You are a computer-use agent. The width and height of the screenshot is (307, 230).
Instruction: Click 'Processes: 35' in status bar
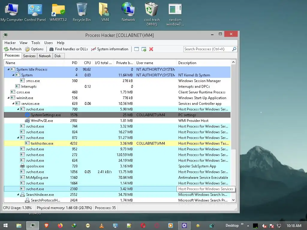(x=105, y=208)
